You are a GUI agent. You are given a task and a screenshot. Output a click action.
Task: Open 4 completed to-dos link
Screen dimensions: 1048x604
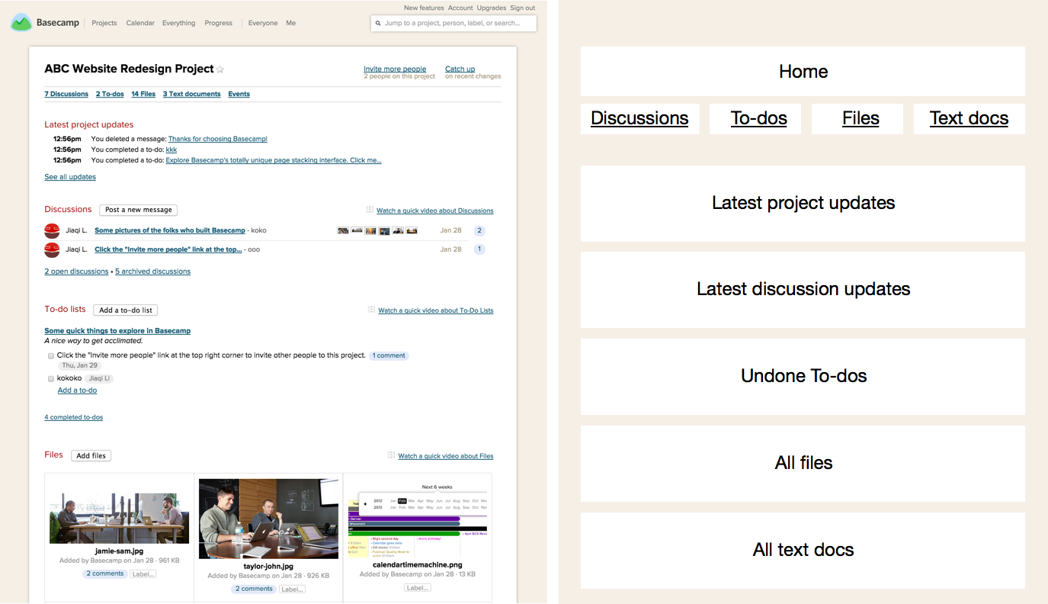point(74,417)
